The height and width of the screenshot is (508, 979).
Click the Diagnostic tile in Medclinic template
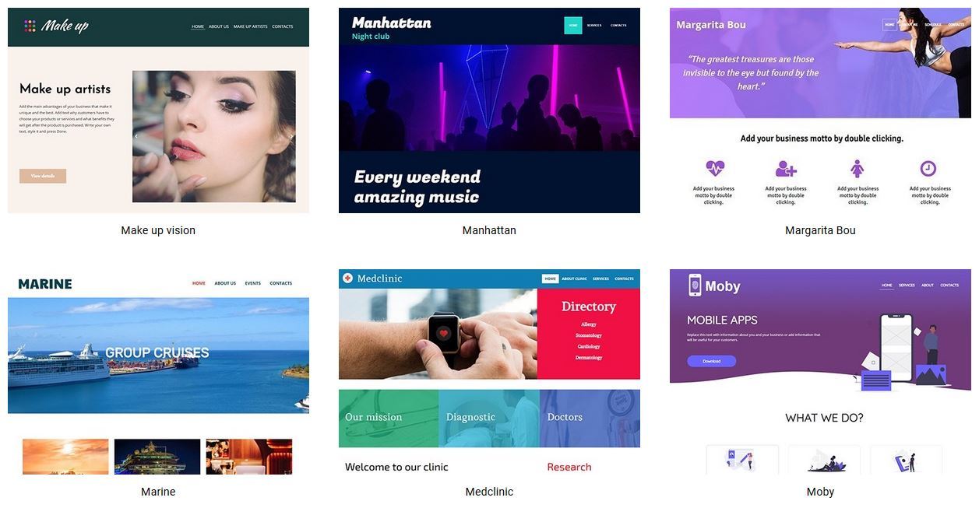click(488, 419)
